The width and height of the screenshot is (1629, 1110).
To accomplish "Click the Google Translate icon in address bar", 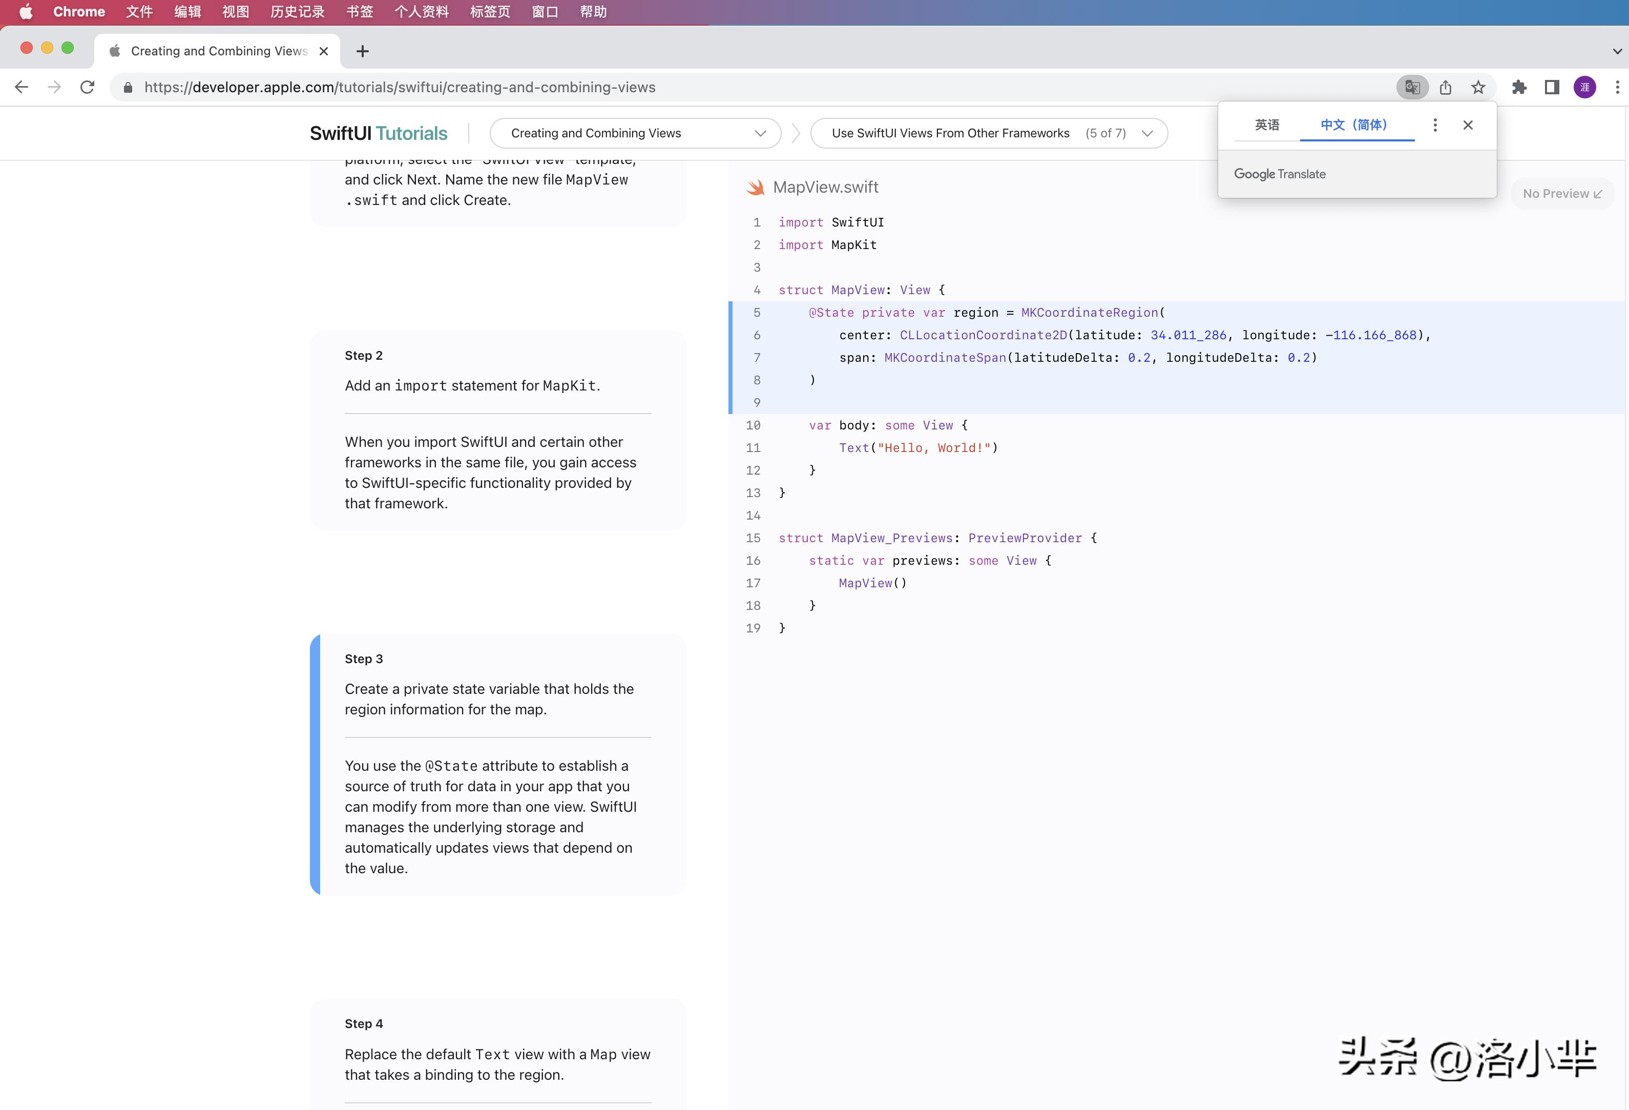I will [x=1412, y=87].
